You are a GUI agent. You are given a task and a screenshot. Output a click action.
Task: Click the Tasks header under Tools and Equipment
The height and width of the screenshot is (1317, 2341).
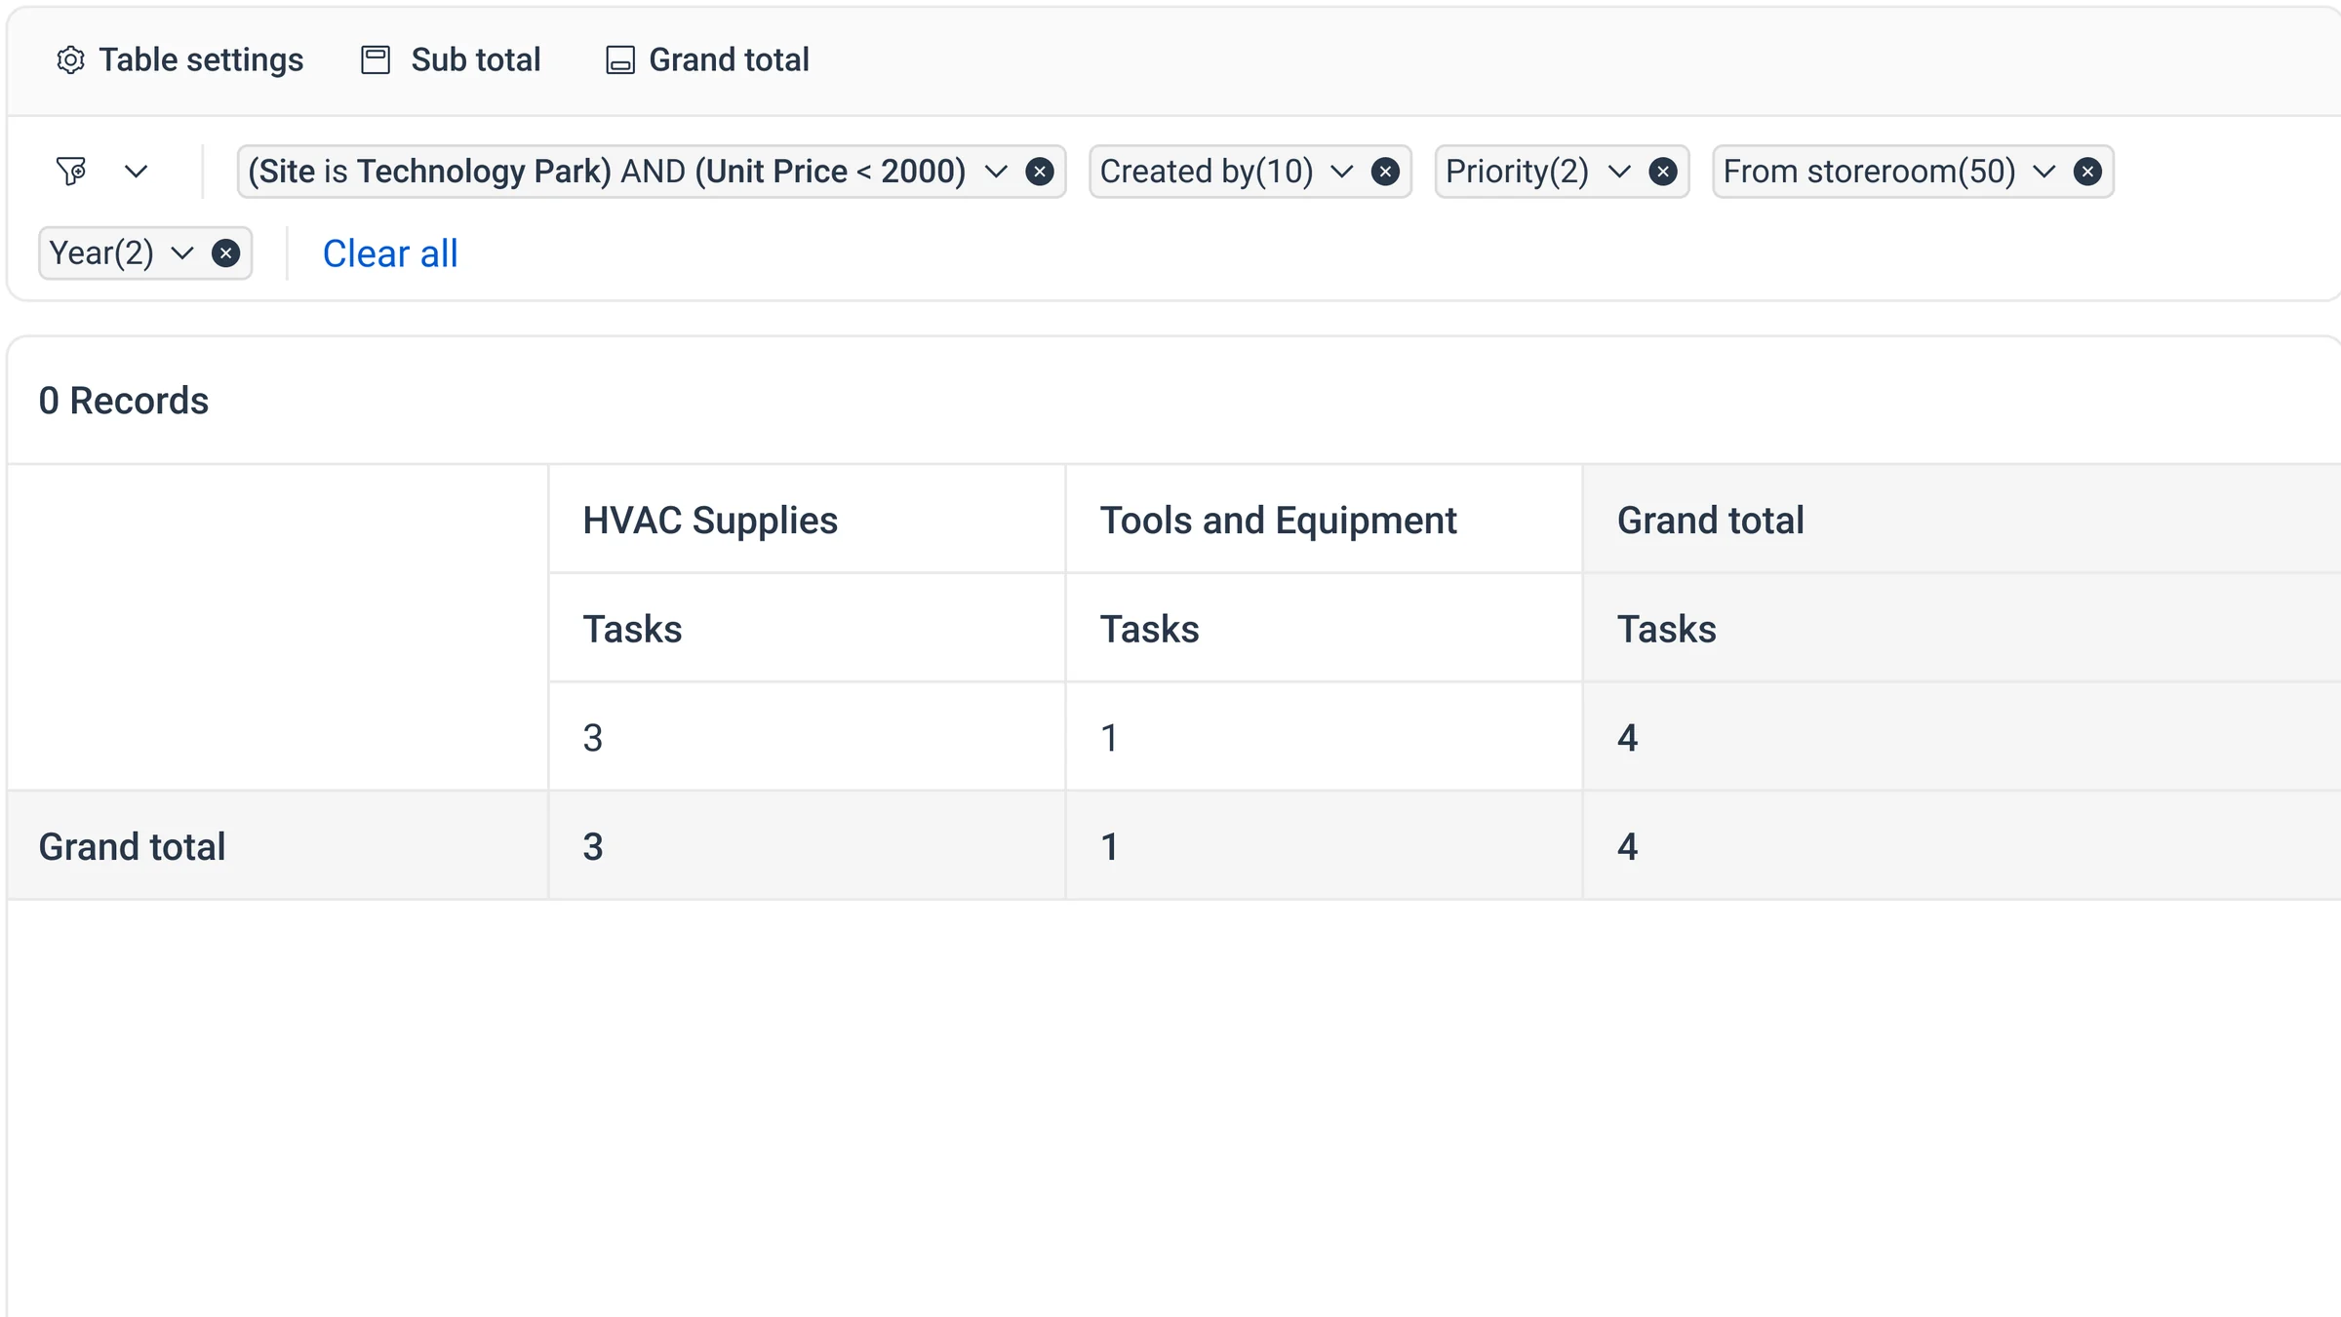tap(1324, 629)
